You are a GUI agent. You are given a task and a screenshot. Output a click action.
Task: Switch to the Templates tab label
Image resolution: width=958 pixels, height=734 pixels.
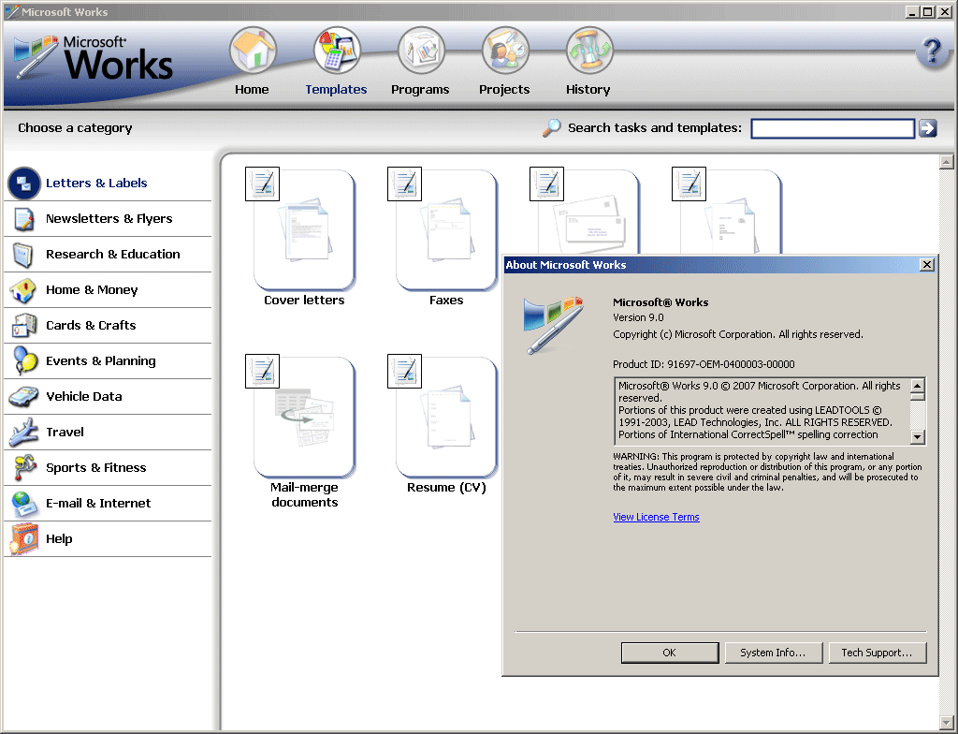click(x=336, y=89)
